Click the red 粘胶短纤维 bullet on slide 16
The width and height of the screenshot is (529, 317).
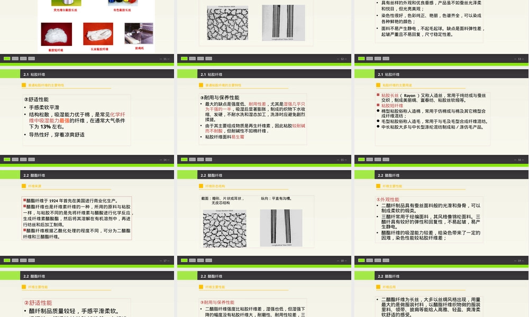point(392,106)
